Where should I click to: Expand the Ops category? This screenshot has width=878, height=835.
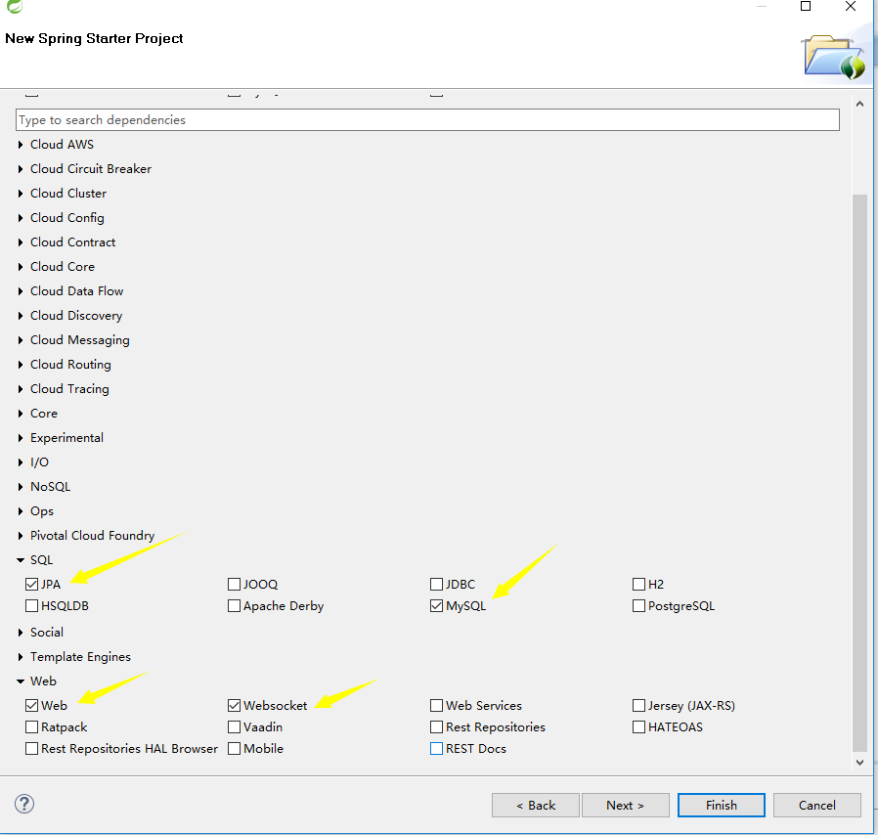(x=21, y=511)
